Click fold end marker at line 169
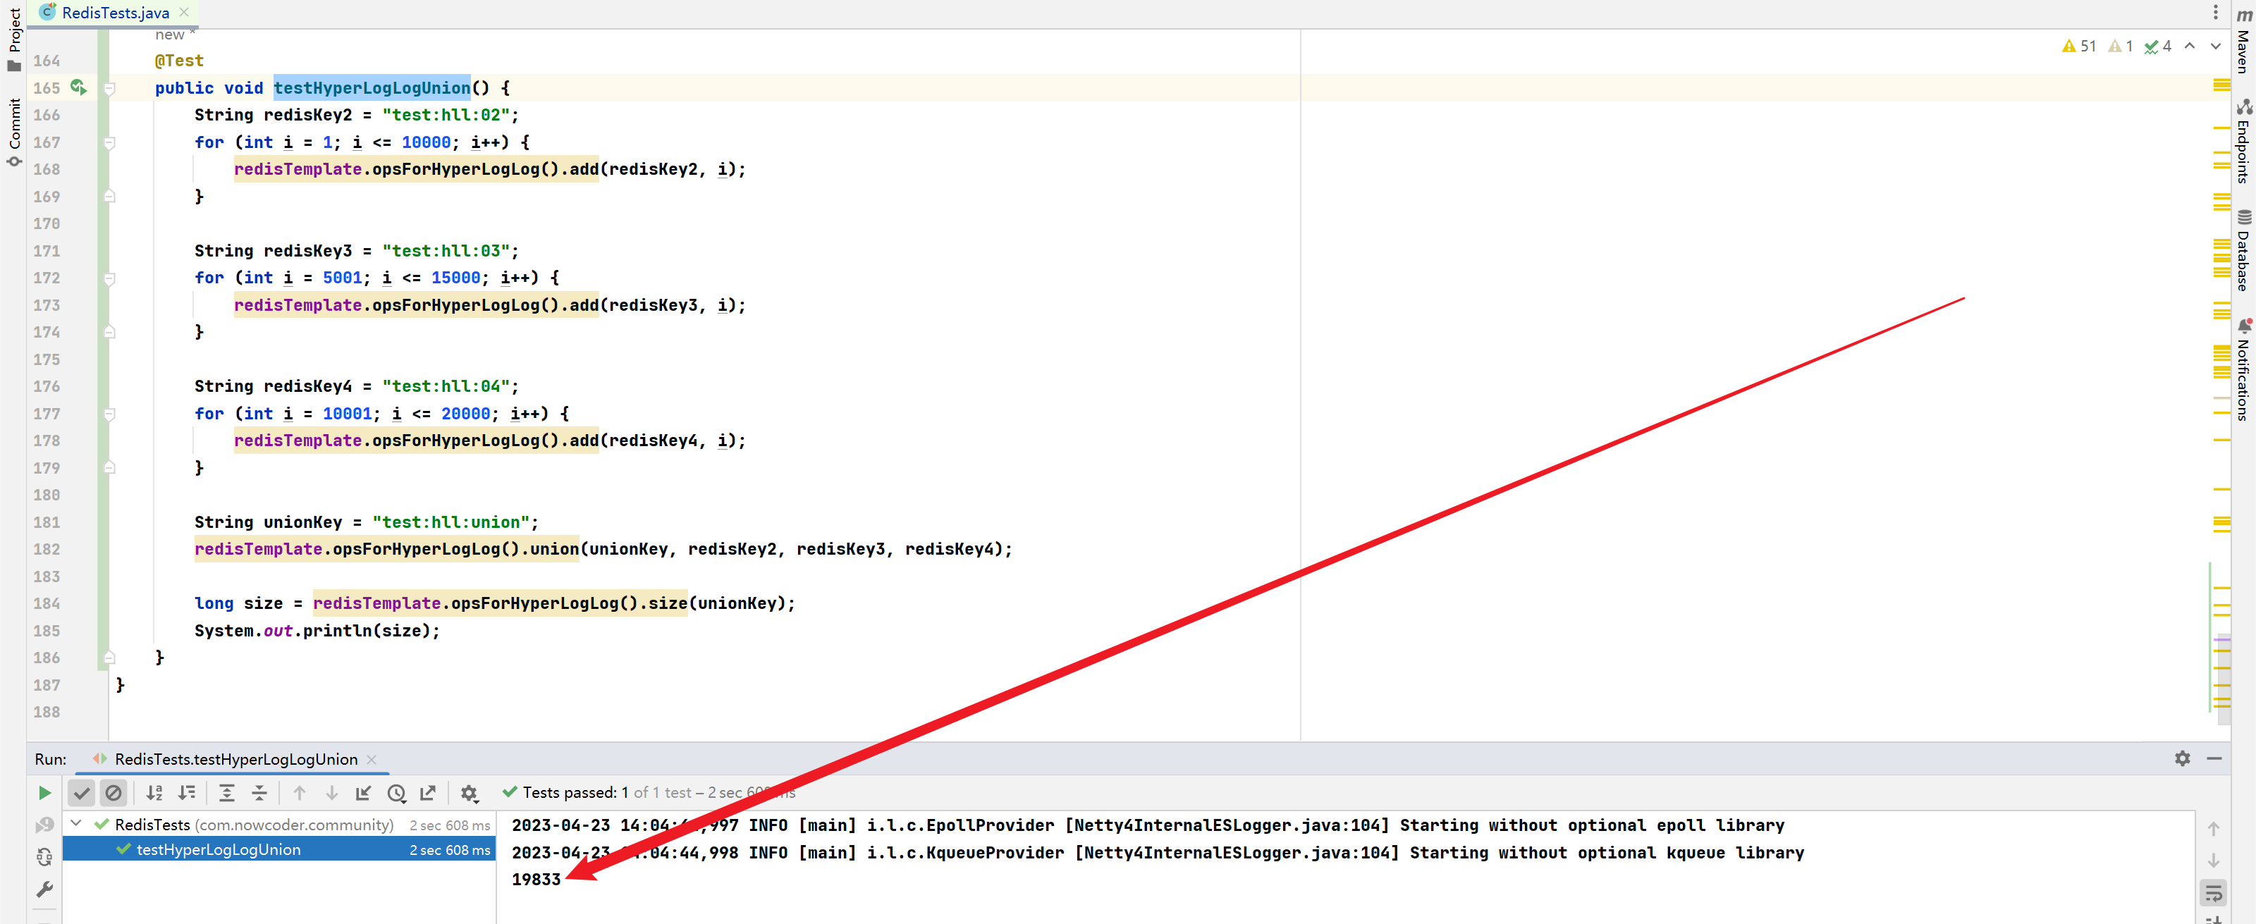The image size is (2256, 924). click(x=109, y=196)
